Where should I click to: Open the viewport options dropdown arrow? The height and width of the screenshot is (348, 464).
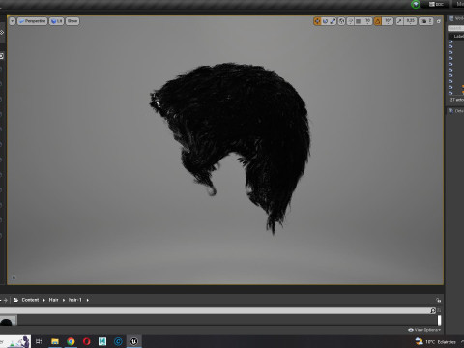pos(13,21)
